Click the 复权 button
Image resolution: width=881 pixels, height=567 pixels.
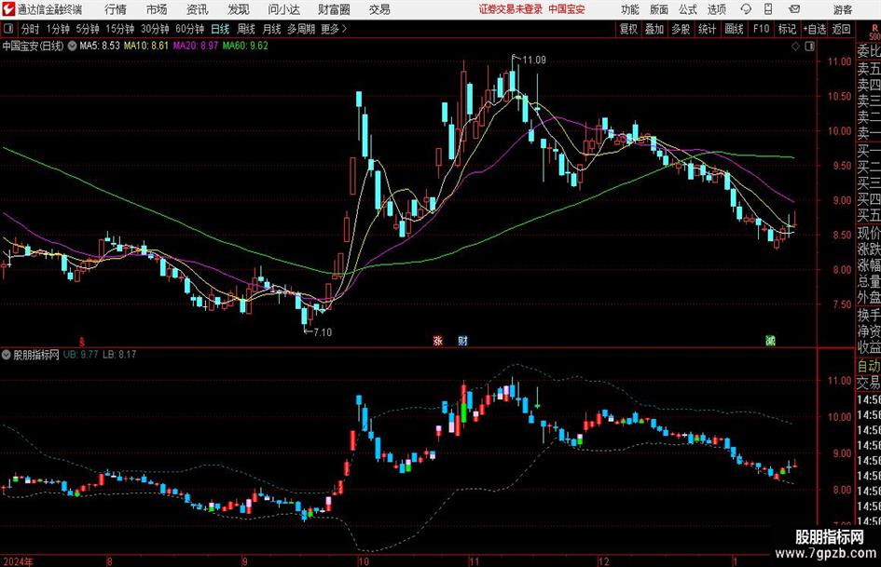click(x=628, y=29)
